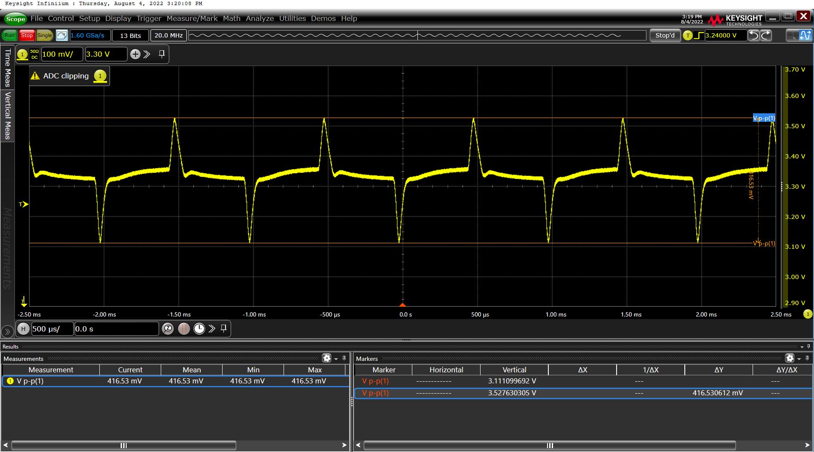
Task: Select the V p-p(1) measurement row
Action: 176,381
